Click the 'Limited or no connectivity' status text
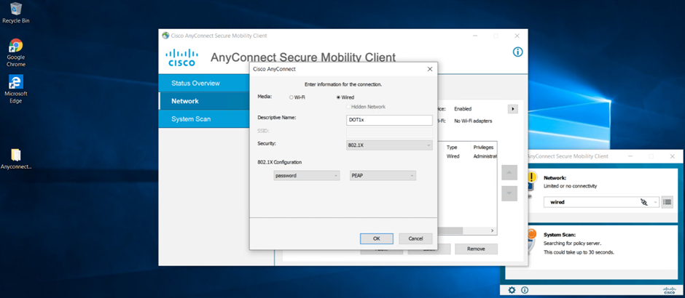The width and height of the screenshot is (685, 298). pyautogui.click(x=570, y=186)
